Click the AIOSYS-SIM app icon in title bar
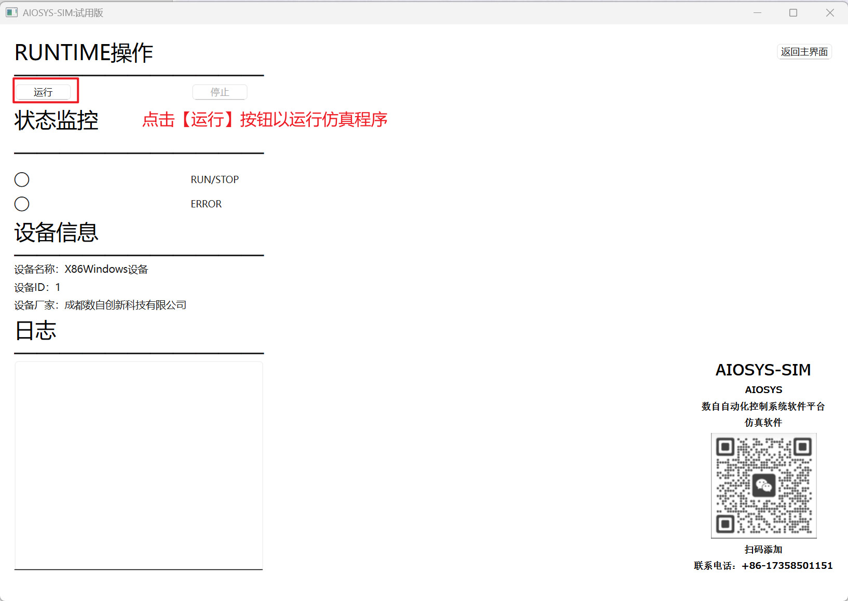Screen dimensions: 848x601 coord(11,12)
